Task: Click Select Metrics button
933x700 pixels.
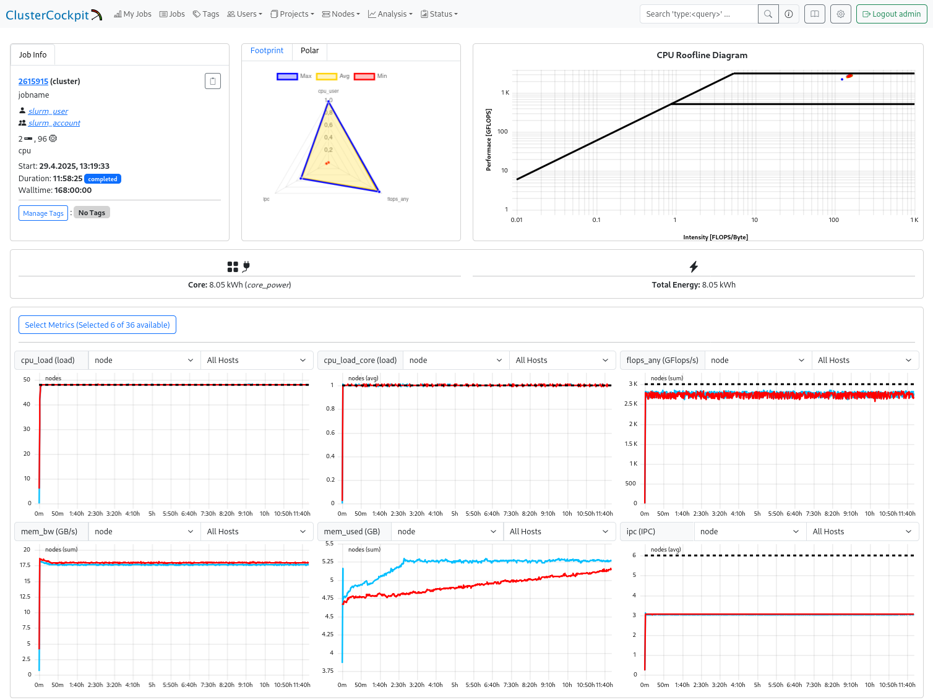Action: pyautogui.click(x=97, y=325)
